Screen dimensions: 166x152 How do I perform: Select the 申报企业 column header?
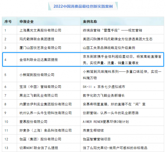coord(27,21)
